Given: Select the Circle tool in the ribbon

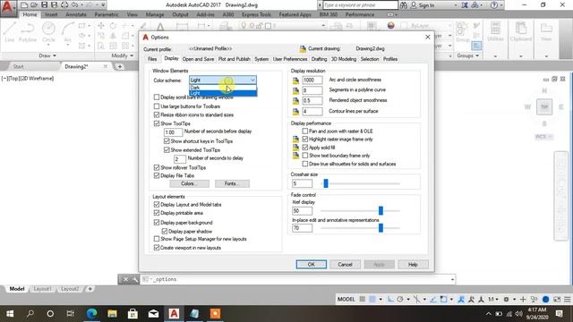Looking at the screenshot, I should coord(48,32).
